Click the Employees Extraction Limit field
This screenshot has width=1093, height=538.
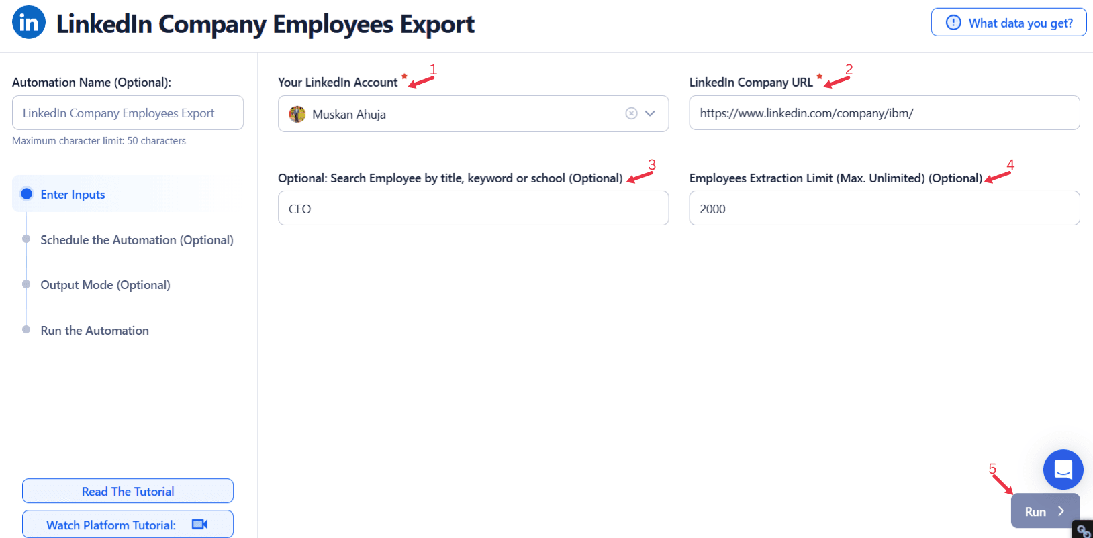[x=884, y=209]
